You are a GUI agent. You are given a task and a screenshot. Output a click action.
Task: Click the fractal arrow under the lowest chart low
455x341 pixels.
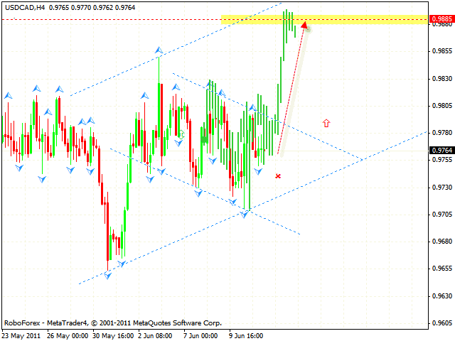coord(108,275)
